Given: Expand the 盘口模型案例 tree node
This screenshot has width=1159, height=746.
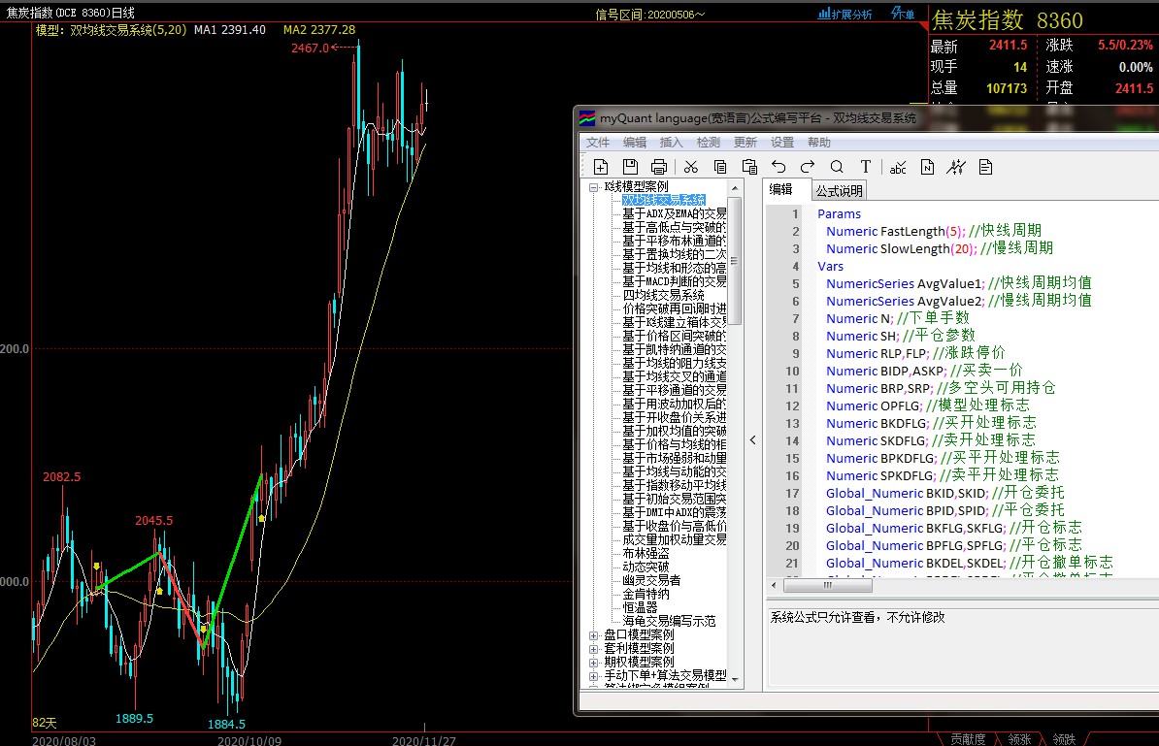Looking at the screenshot, I should [594, 634].
